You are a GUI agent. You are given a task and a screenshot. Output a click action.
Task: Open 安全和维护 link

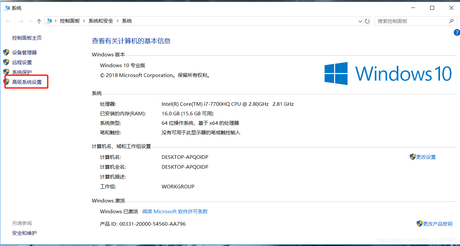pyautogui.click(x=24, y=233)
